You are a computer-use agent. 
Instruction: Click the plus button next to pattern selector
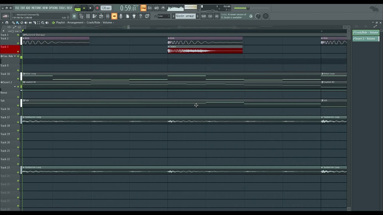[x=197, y=16]
